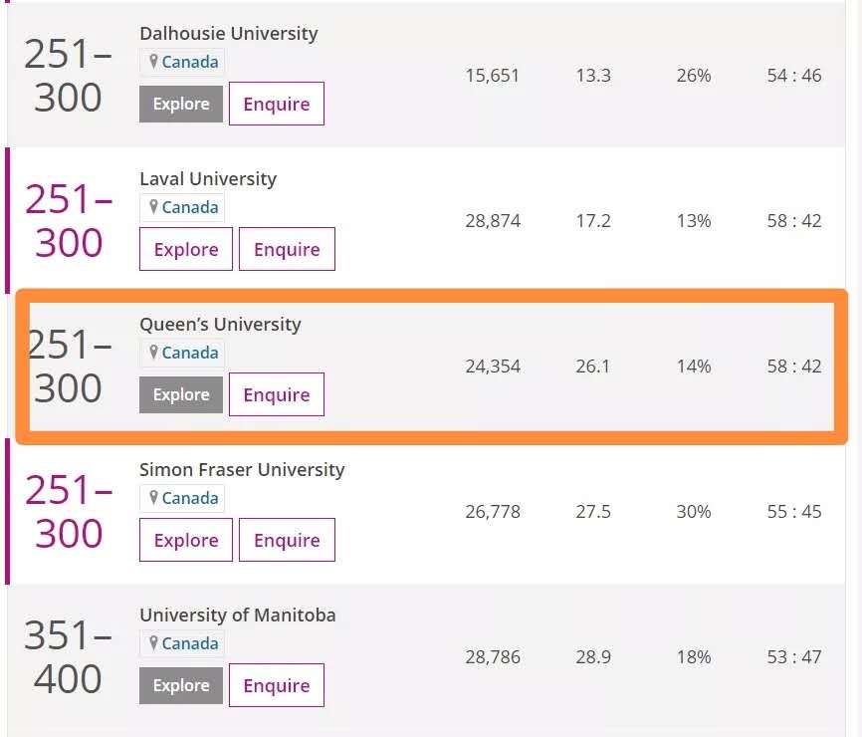Click the location pin icon under Laval University

pos(154,206)
